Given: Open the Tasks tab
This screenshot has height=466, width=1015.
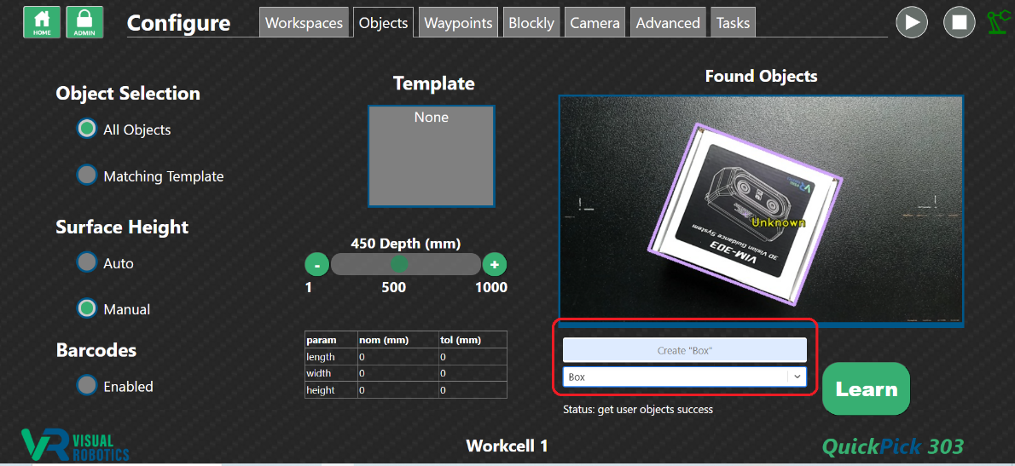Looking at the screenshot, I should 733,23.
